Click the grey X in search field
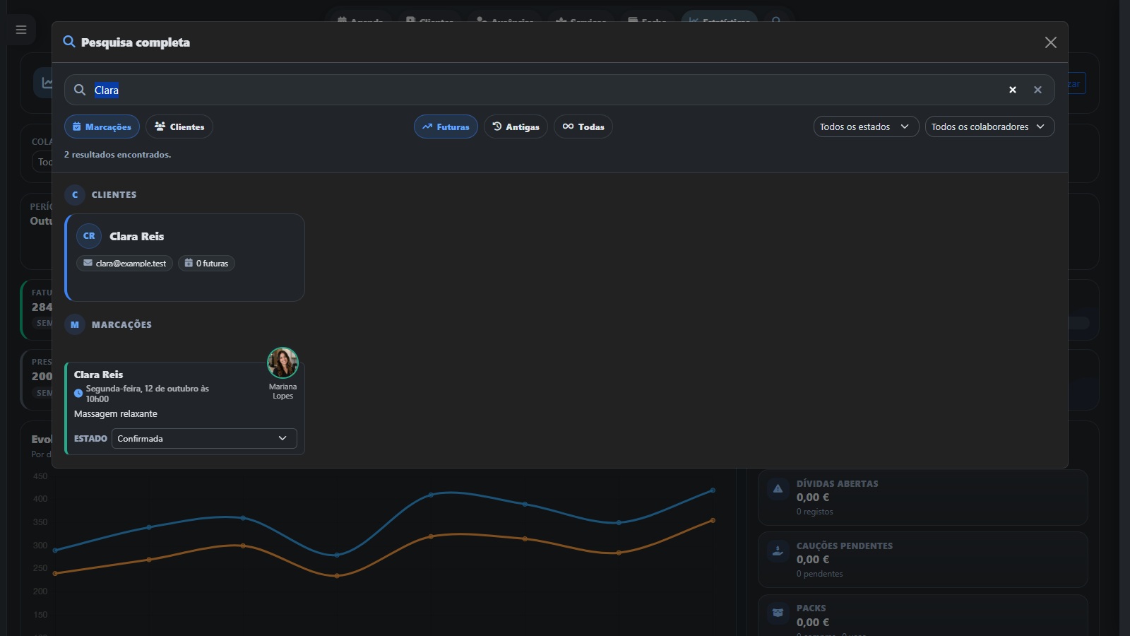1130x636 pixels. coord(1037,90)
